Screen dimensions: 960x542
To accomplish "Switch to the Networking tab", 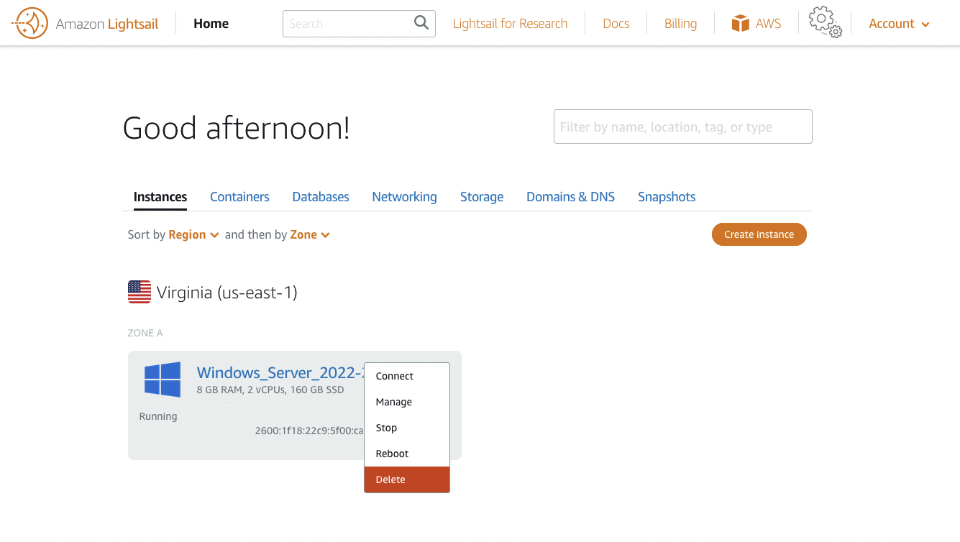I will point(404,197).
